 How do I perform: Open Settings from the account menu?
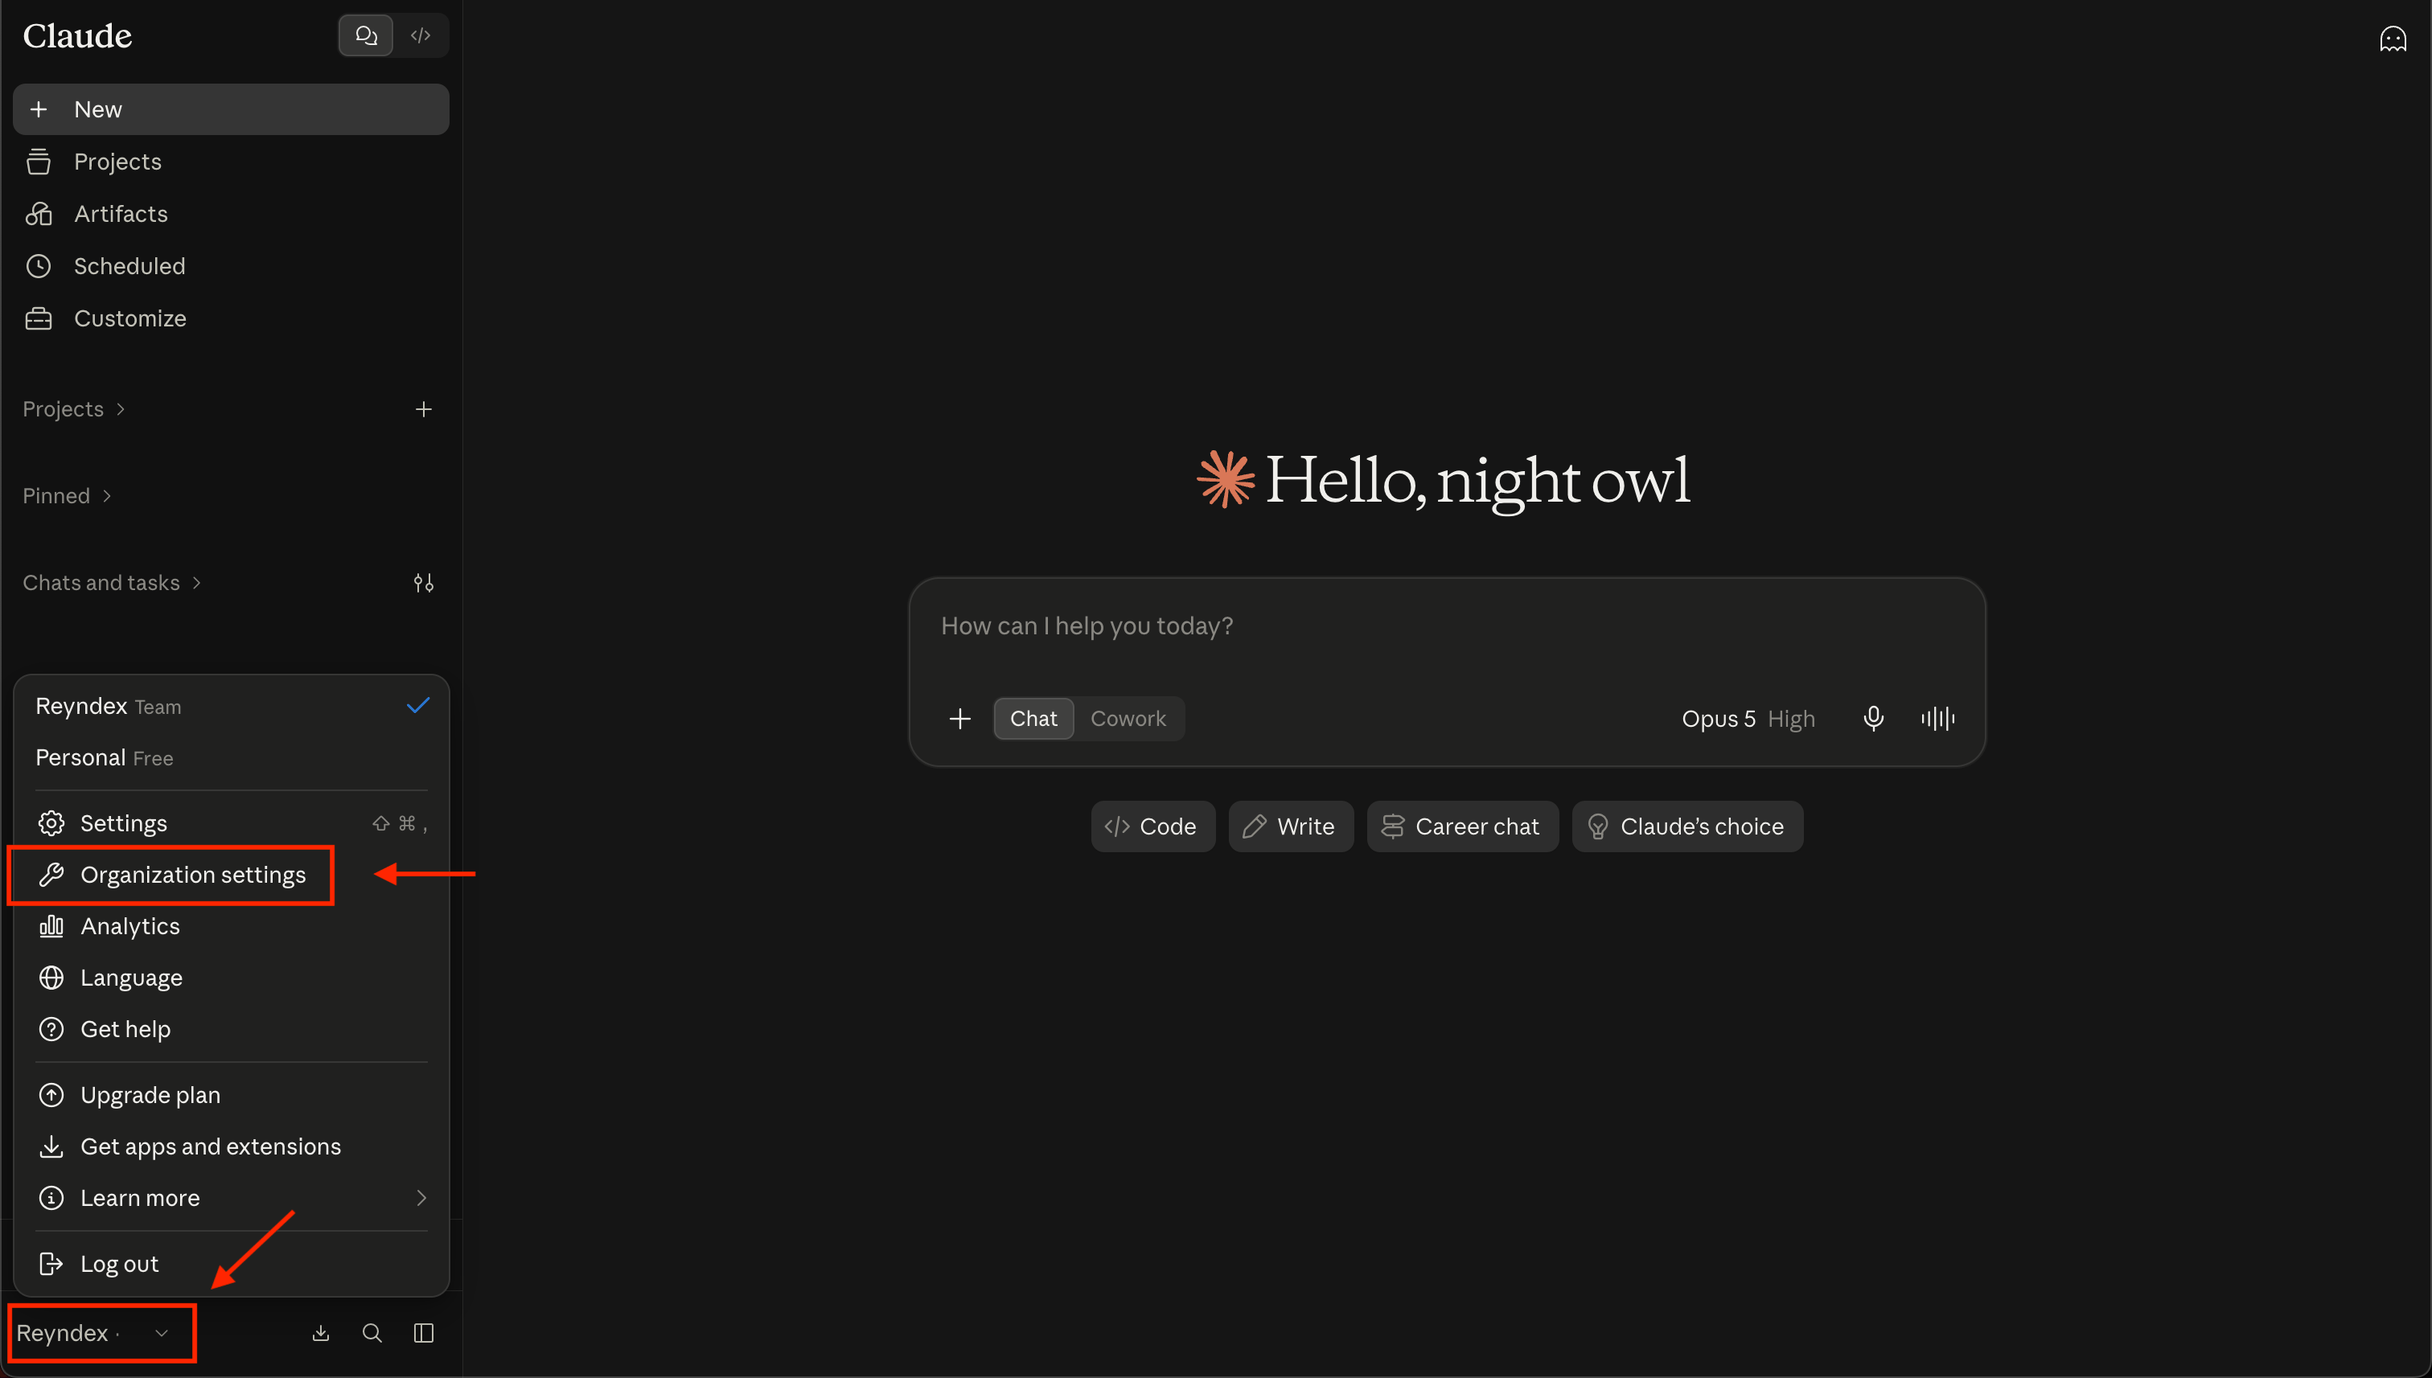click(x=231, y=823)
